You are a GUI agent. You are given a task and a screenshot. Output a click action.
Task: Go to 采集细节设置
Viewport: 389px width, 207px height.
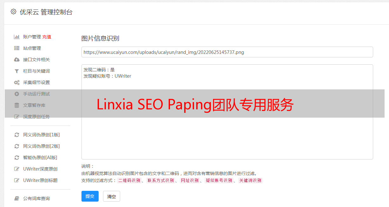pos(36,82)
